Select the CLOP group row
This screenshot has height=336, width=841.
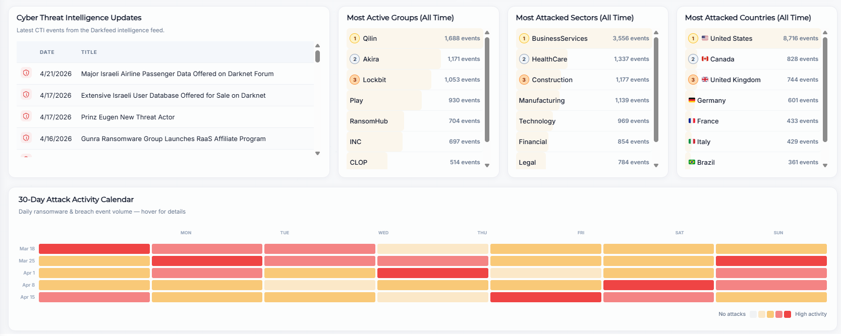pos(415,162)
